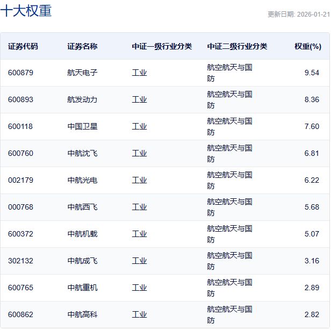Click 航空航天与国防 in the 中航成飞 row
This screenshot has width=331, height=330.
pos(229,261)
